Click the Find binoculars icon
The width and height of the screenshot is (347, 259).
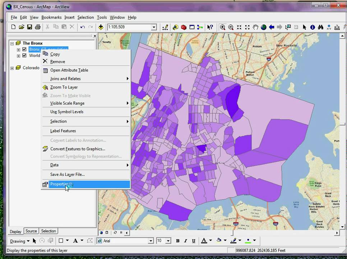(x=320, y=27)
